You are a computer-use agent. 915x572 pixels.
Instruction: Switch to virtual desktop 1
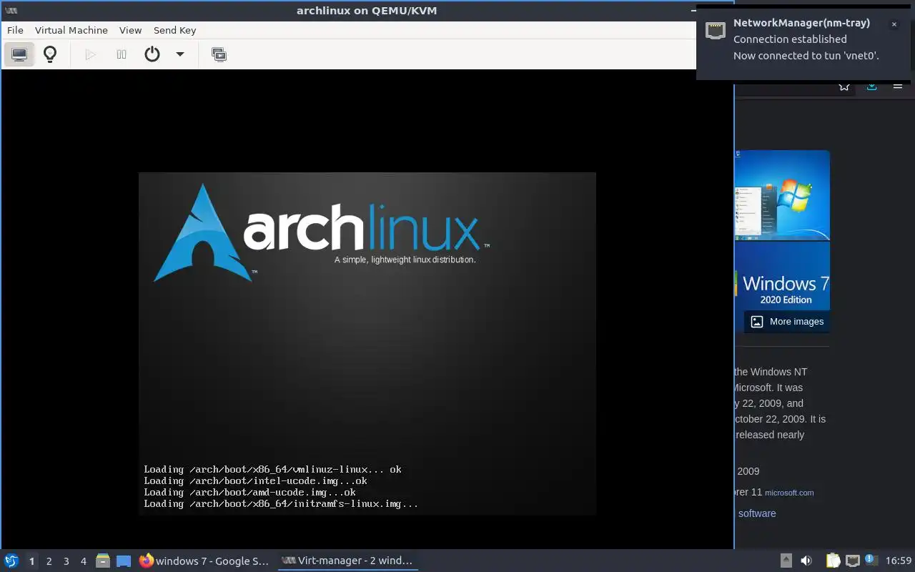31,561
